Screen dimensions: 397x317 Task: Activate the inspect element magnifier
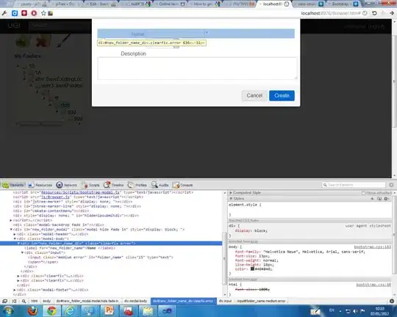pyautogui.click(x=24, y=301)
